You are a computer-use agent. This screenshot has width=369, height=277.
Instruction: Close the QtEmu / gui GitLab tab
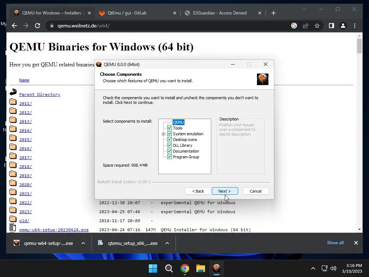click(x=175, y=13)
